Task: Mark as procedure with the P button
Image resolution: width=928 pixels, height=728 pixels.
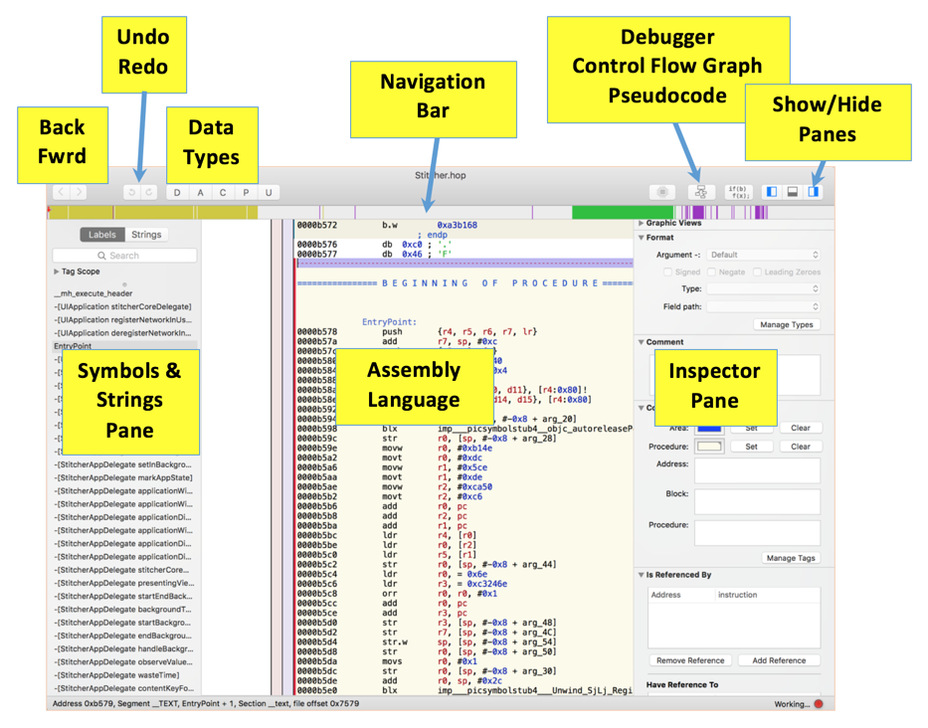Action: point(246,192)
